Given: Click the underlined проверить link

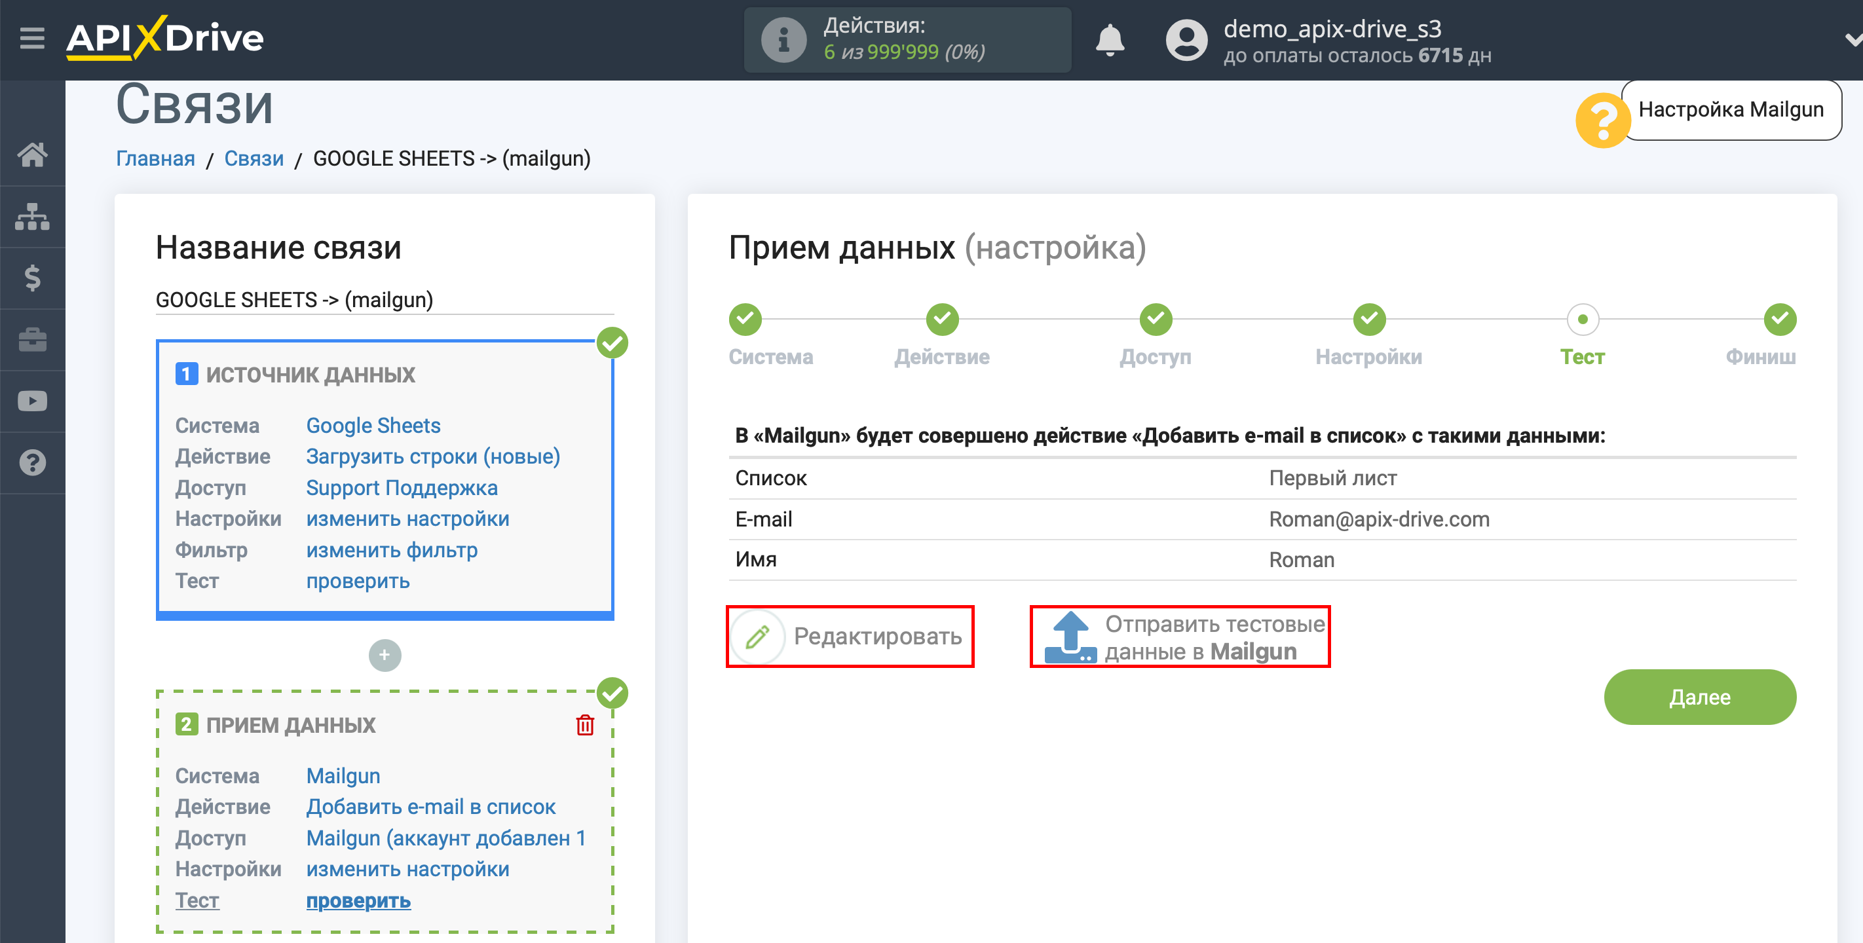Looking at the screenshot, I should pyautogui.click(x=358, y=900).
